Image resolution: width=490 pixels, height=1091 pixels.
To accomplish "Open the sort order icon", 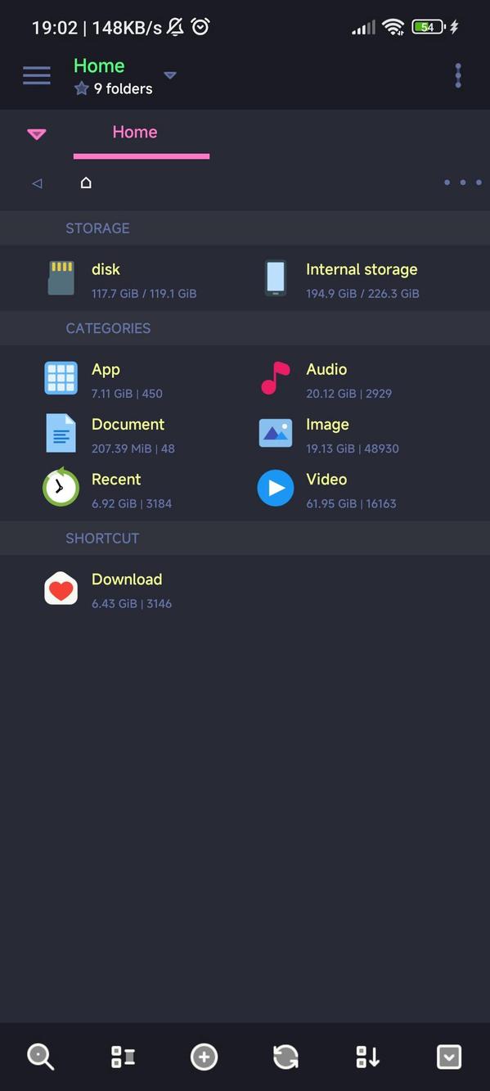I will [x=367, y=1057].
